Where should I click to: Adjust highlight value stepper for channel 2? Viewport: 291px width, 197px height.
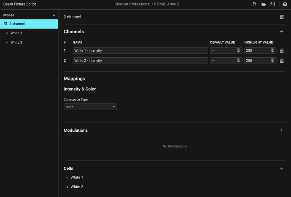pyautogui.click(x=272, y=61)
